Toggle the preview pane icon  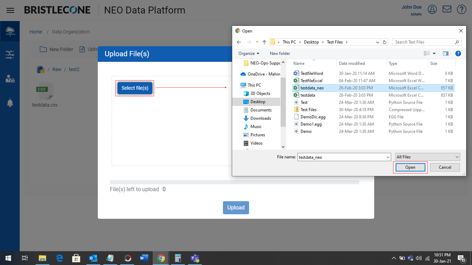(x=446, y=53)
